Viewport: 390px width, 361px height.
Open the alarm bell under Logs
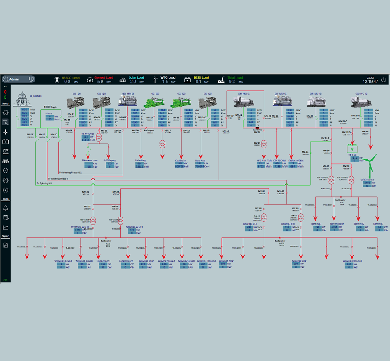click(x=6, y=208)
